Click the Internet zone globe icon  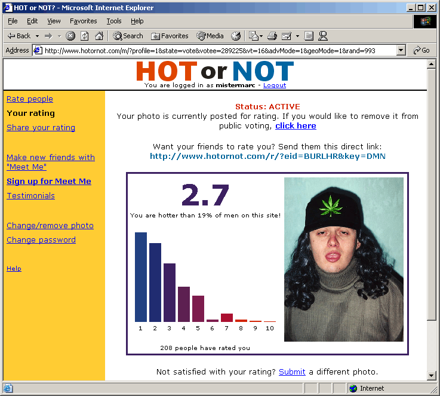[x=353, y=388]
